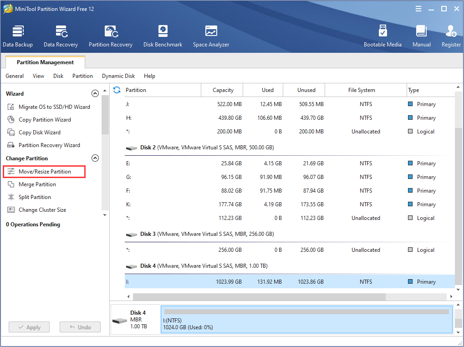Open Partition Recovery in the top toolbar
This screenshot has height=347, width=464.
tap(111, 36)
